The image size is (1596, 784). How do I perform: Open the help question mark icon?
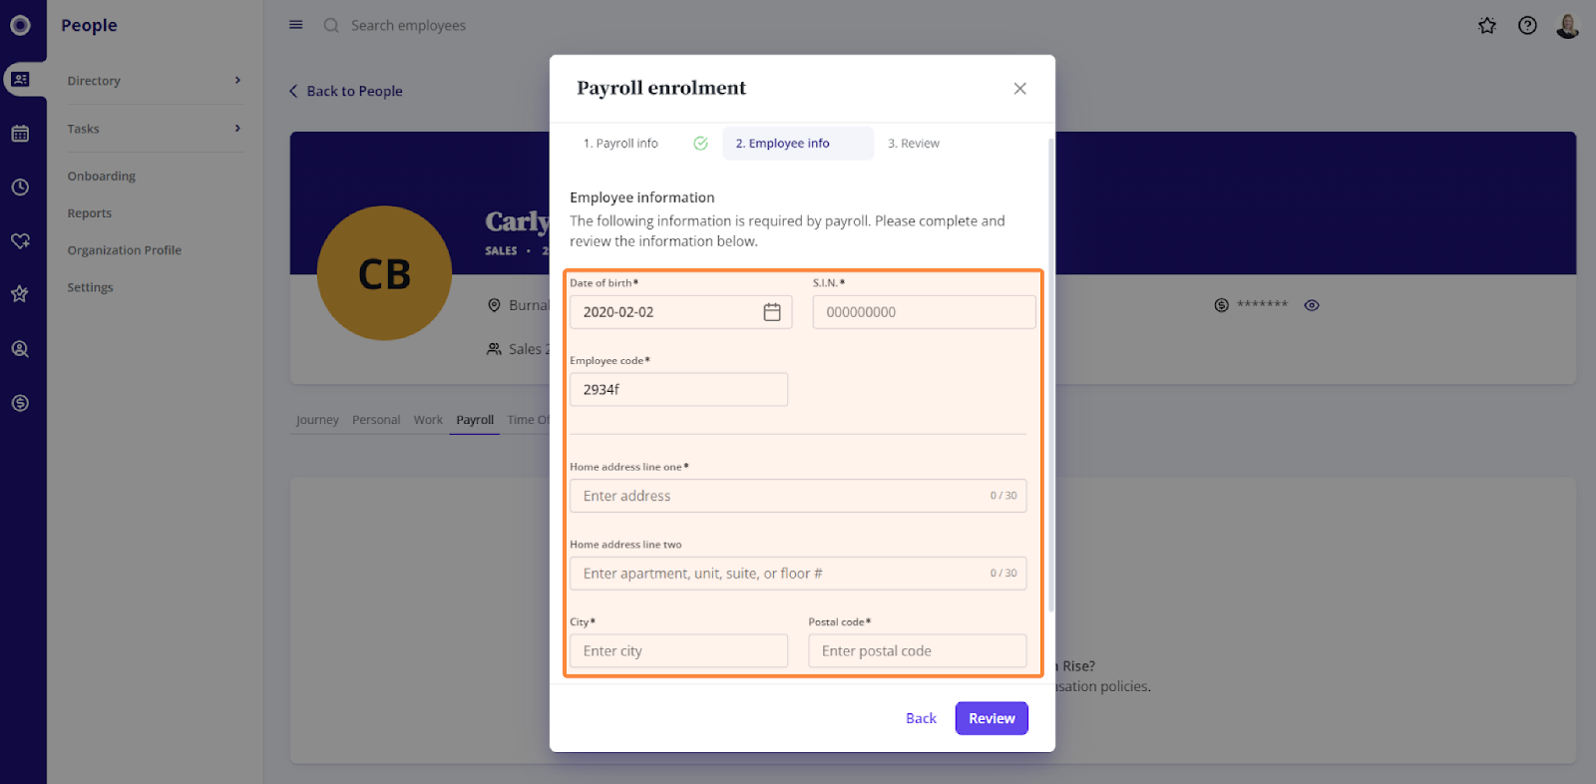[1527, 26]
